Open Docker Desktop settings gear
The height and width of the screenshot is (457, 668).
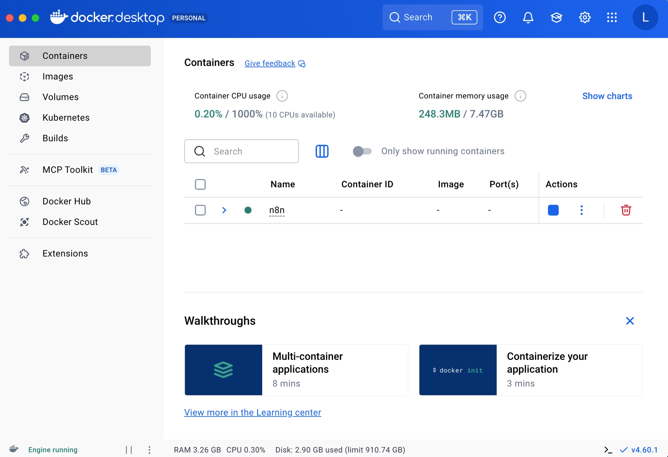[x=584, y=17]
